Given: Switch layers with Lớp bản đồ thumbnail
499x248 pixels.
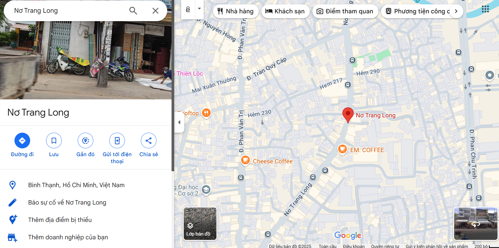Looking at the screenshot, I should [x=200, y=224].
